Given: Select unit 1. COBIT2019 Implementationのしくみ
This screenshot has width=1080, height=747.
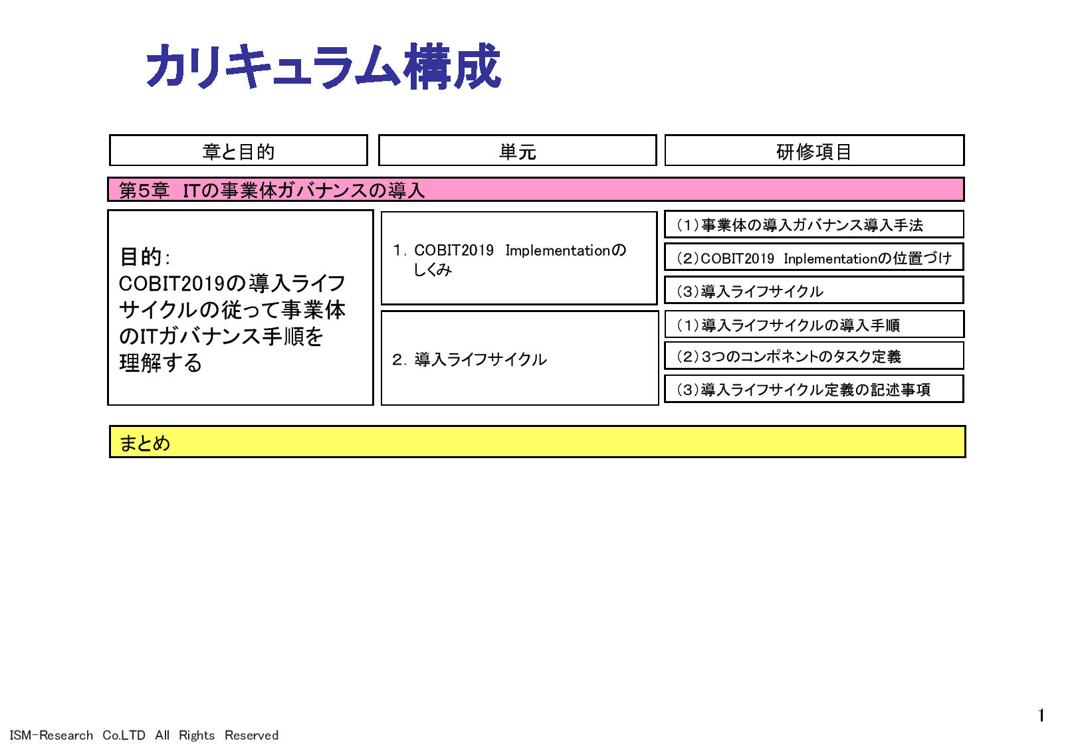Looking at the screenshot, I should click(519, 258).
